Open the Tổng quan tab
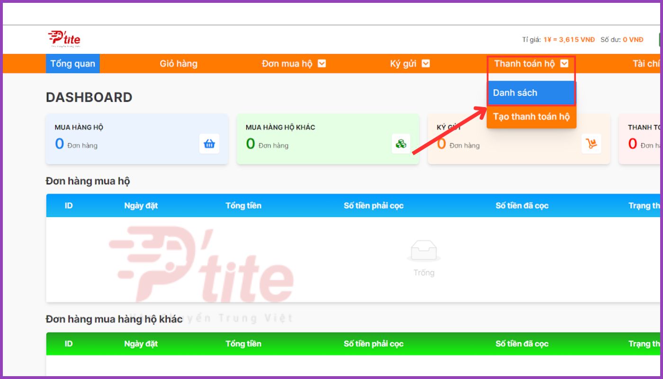 [x=73, y=63]
